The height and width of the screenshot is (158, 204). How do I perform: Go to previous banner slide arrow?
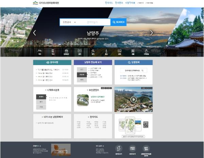pos(34,33)
